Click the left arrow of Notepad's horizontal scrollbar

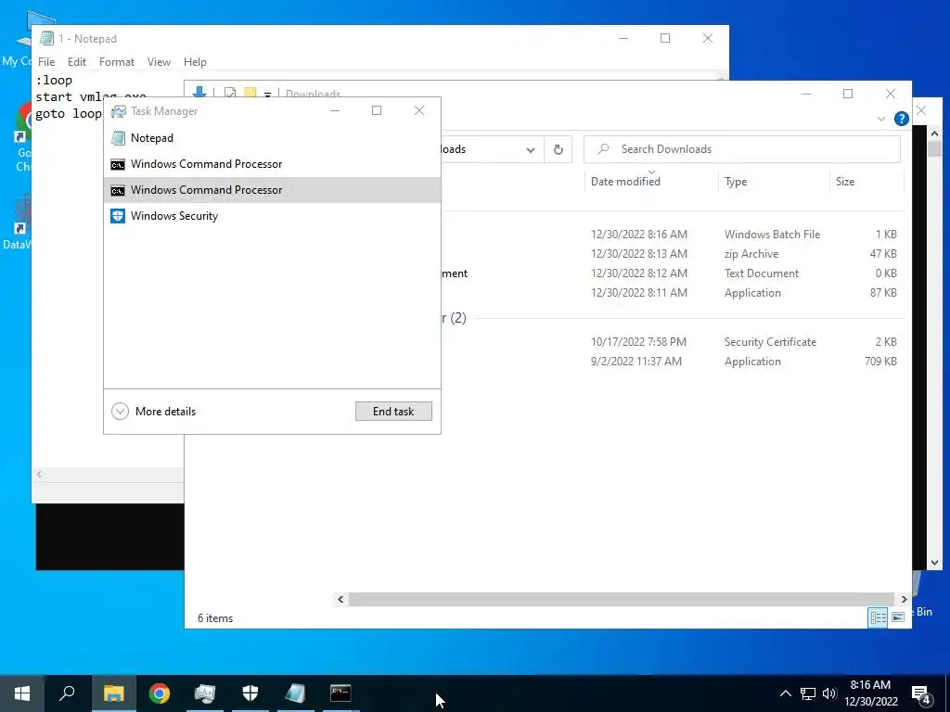click(39, 474)
